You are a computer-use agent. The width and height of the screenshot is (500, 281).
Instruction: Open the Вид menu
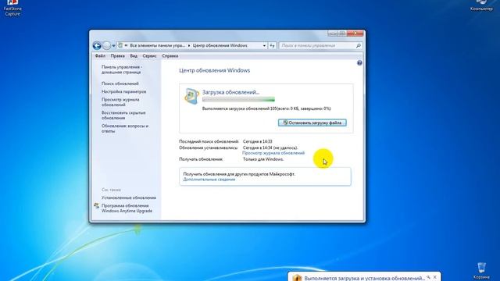pos(134,55)
